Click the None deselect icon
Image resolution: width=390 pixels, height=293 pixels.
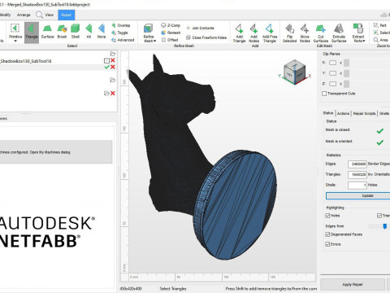[102, 32]
